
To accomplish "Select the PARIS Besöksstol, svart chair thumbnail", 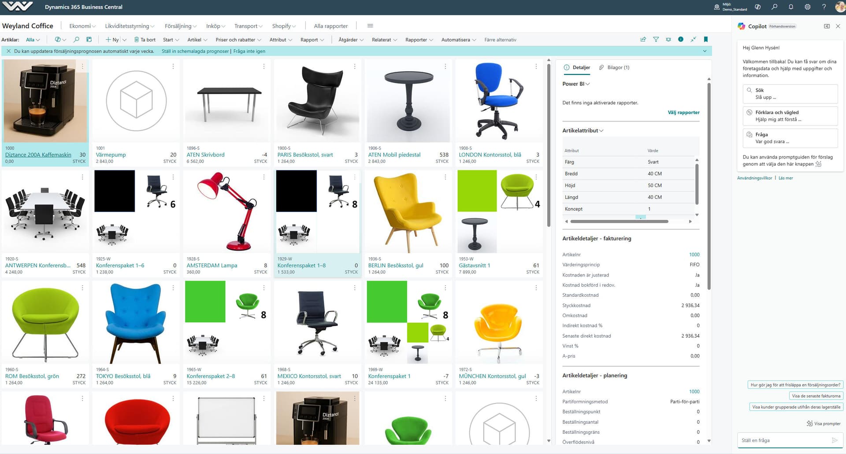I will [x=317, y=101].
